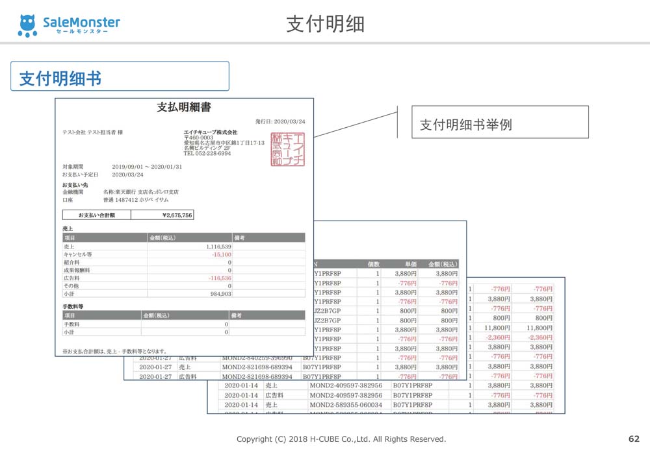Click the red company seal stamp
Image resolution: width=650 pixels, height=449 pixels.
tap(288, 149)
